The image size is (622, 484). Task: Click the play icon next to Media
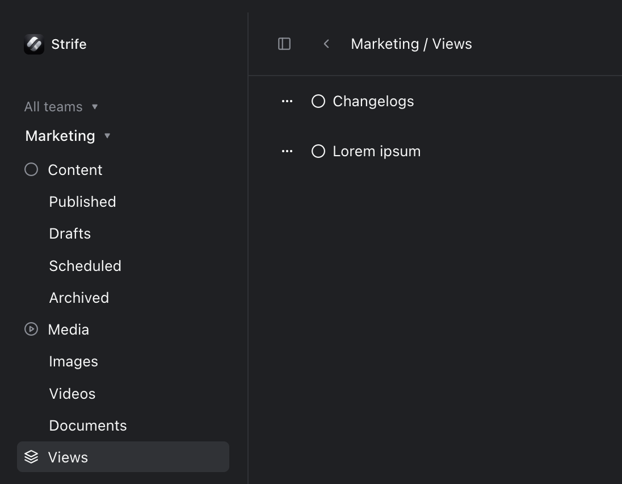31,329
